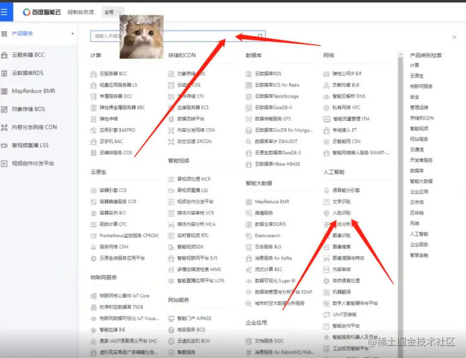Image resolution: width=466 pixels, height=358 pixels.
Task: Open 域名服务 BCD link
Action: pyautogui.click(x=192, y=330)
